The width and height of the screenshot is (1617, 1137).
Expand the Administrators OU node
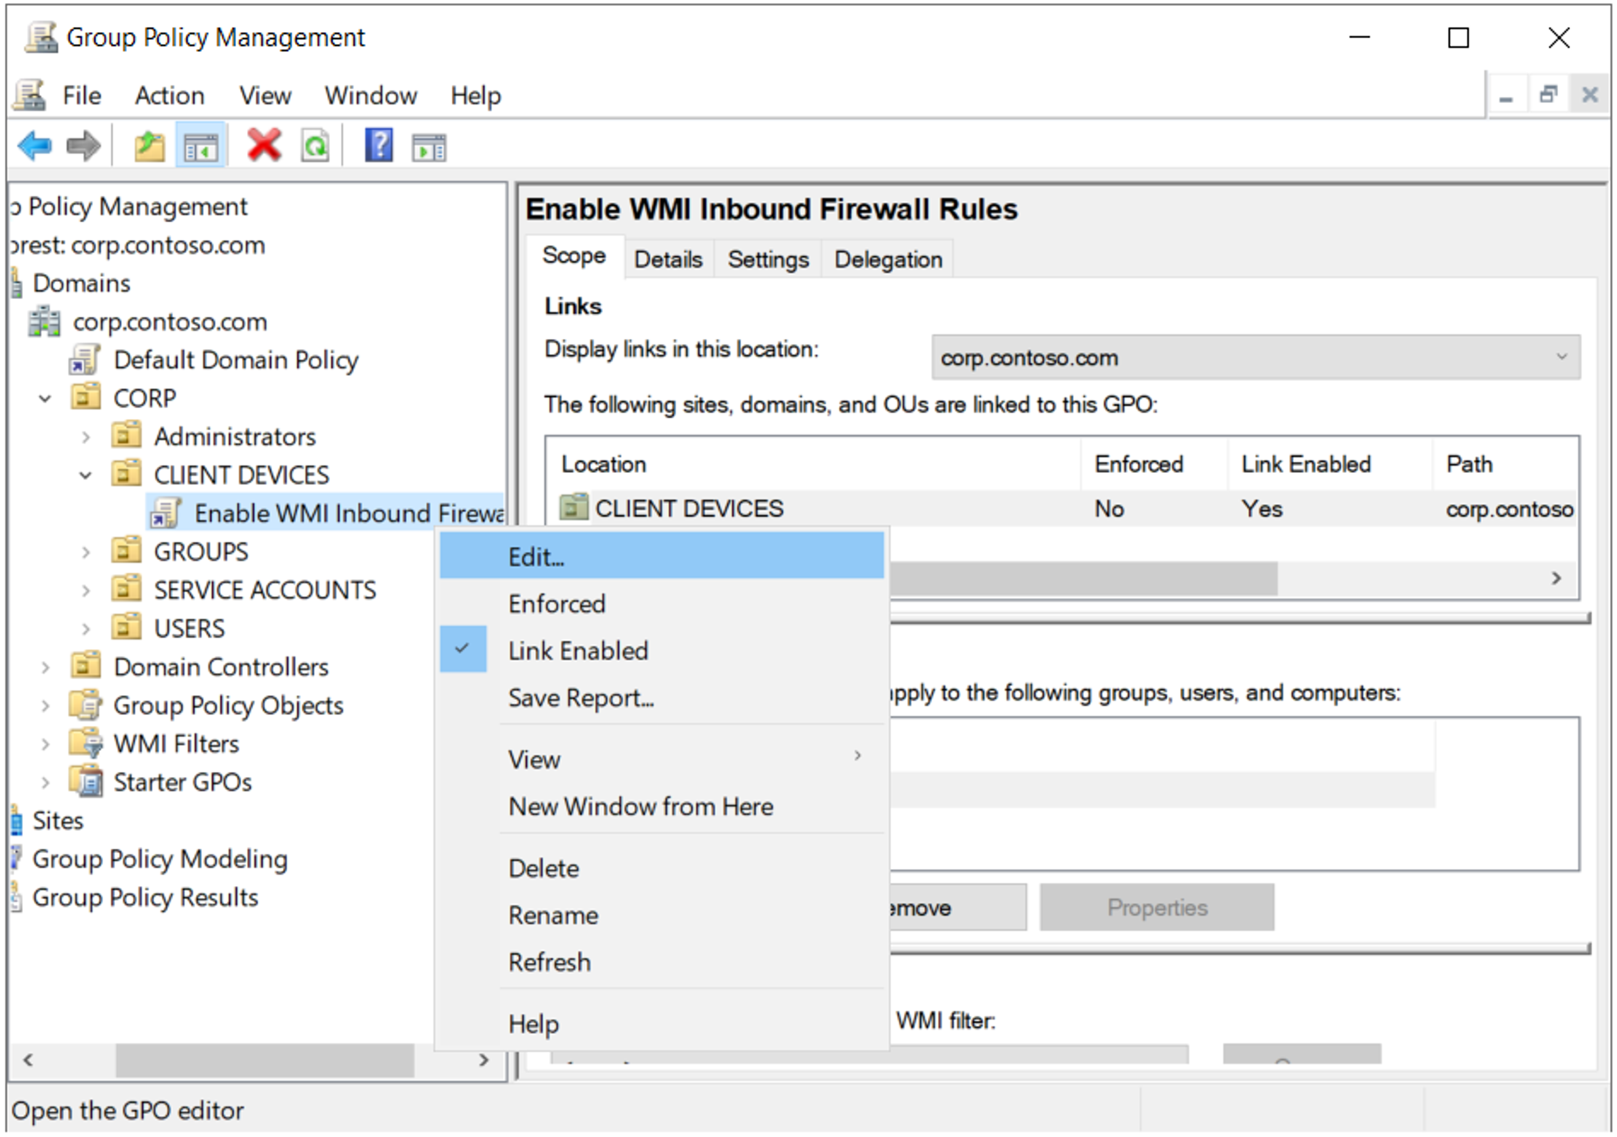(86, 437)
